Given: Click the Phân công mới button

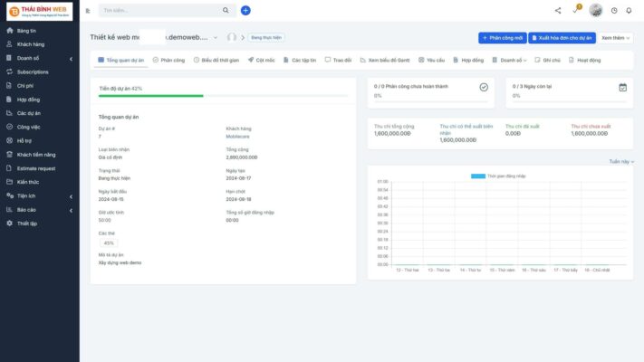Looking at the screenshot, I should tap(503, 38).
